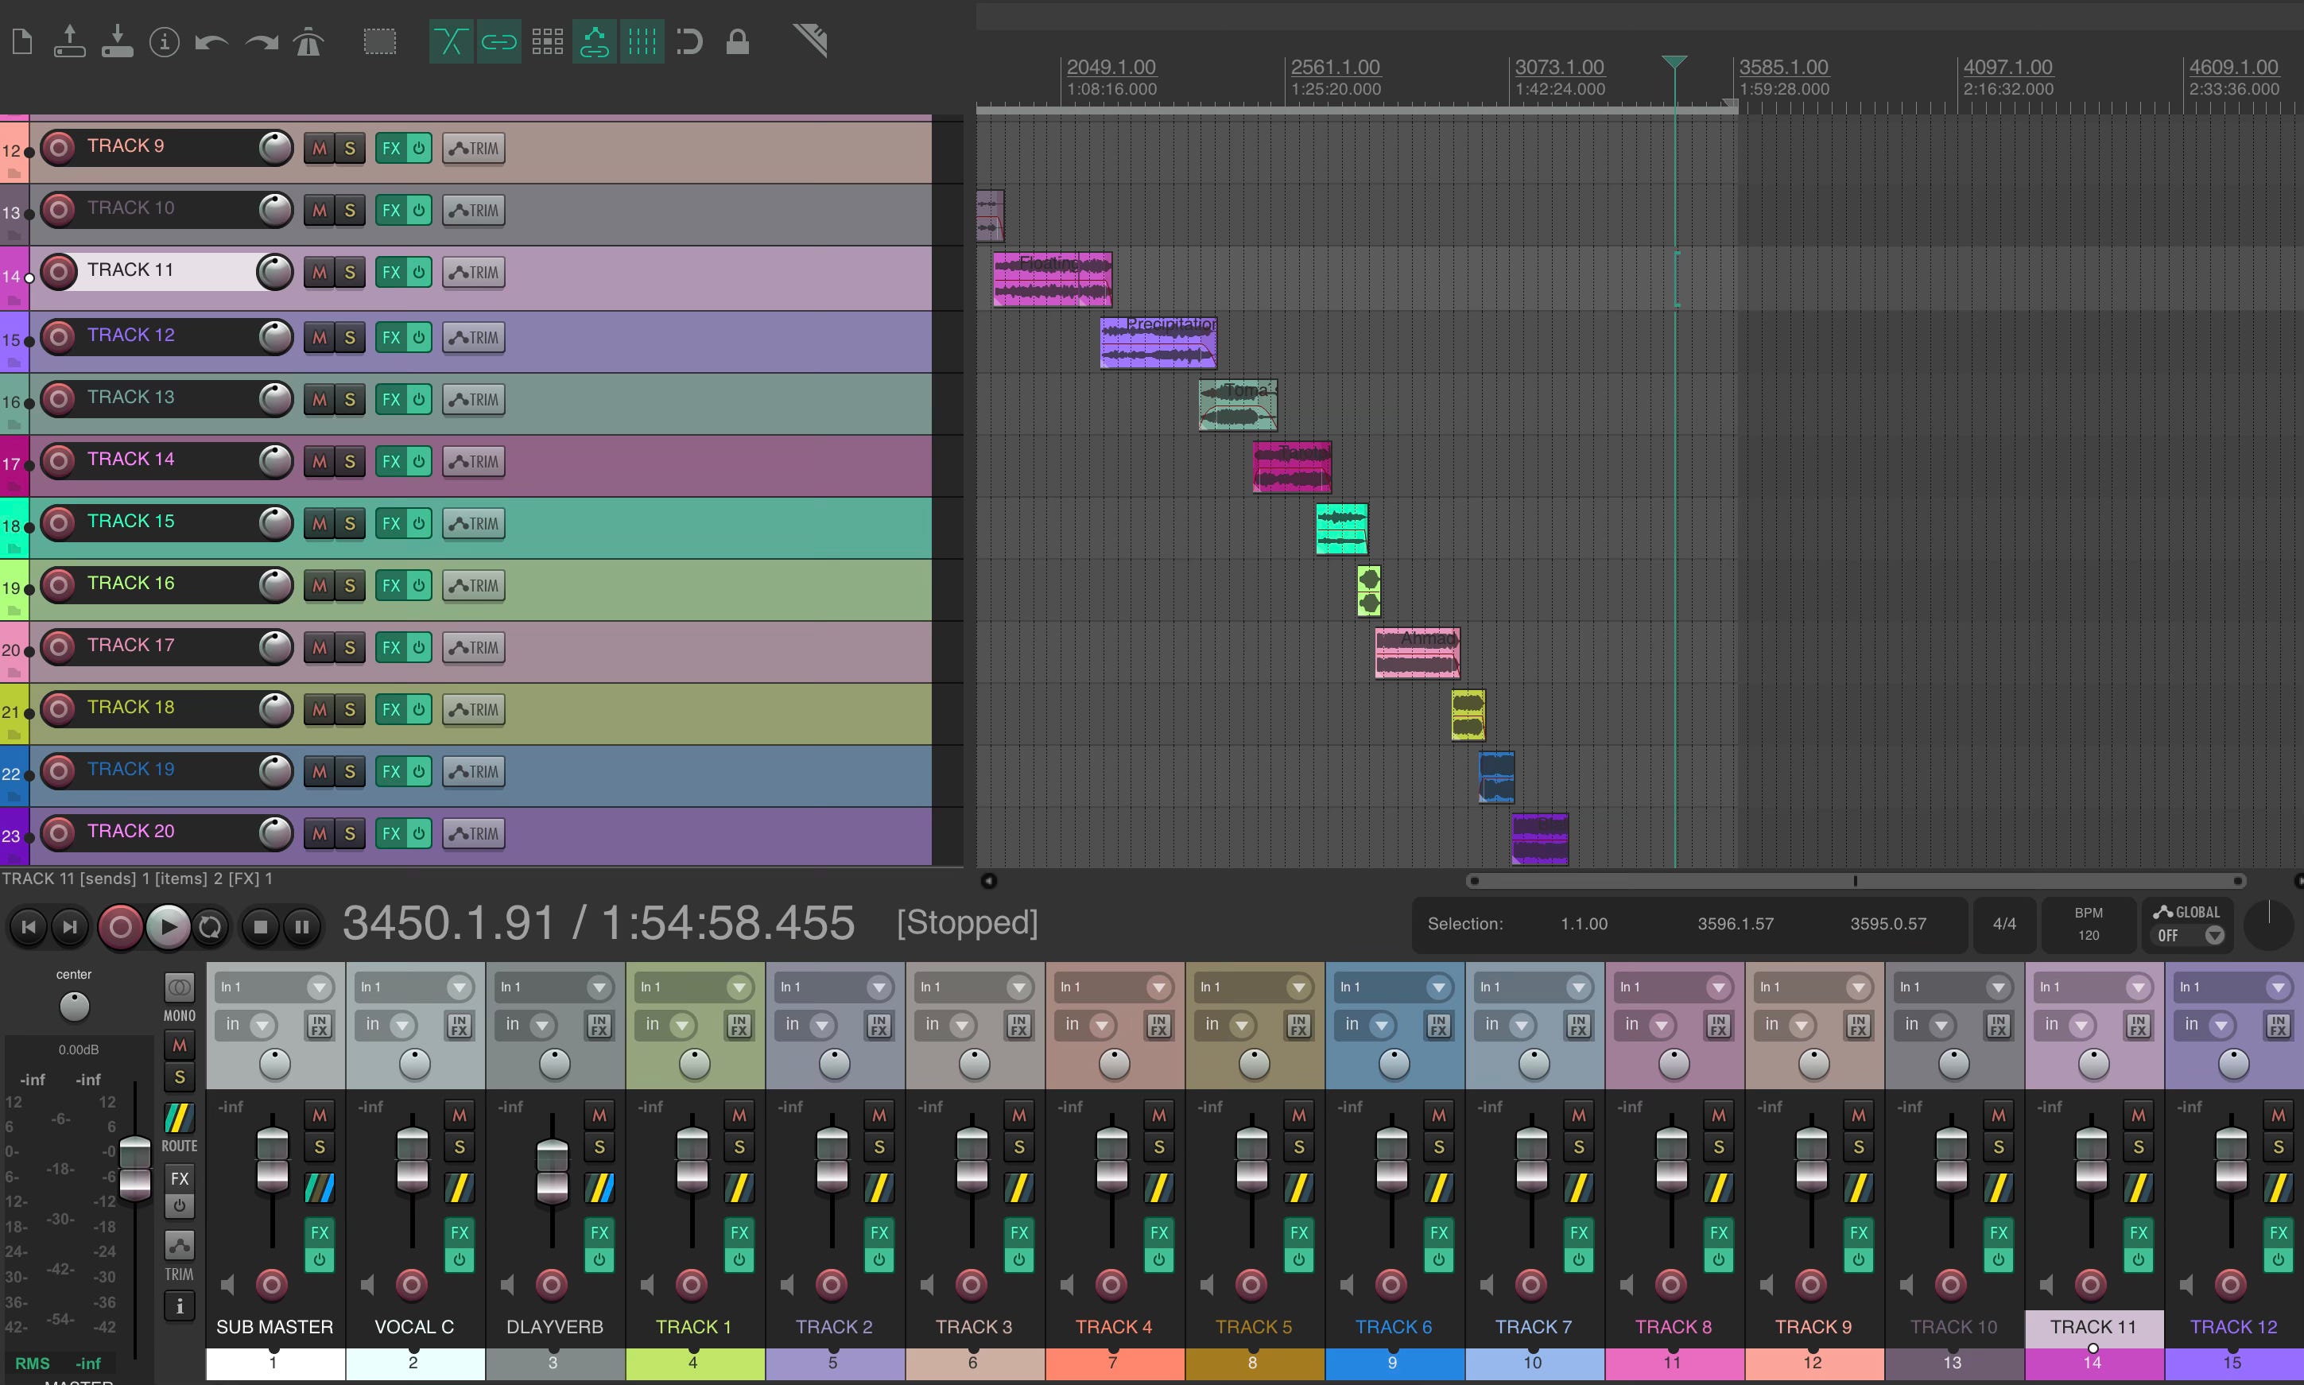The height and width of the screenshot is (1385, 2304).
Task: Solo TRACK 15 in the track panel
Action: click(x=350, y=524)
